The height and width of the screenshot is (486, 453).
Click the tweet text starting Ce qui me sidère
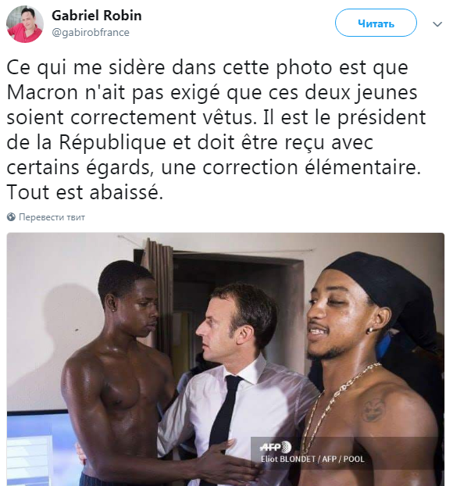tap(216, 130)
